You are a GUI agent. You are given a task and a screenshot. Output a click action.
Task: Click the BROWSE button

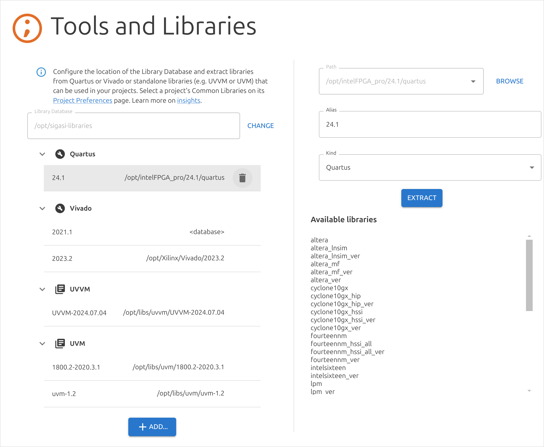point(510,81)
